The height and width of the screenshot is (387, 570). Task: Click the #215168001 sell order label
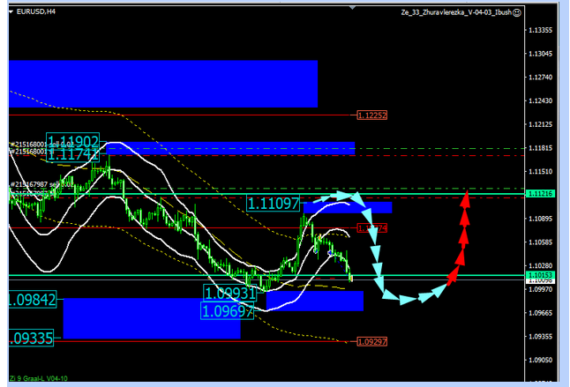click(28, 145)
